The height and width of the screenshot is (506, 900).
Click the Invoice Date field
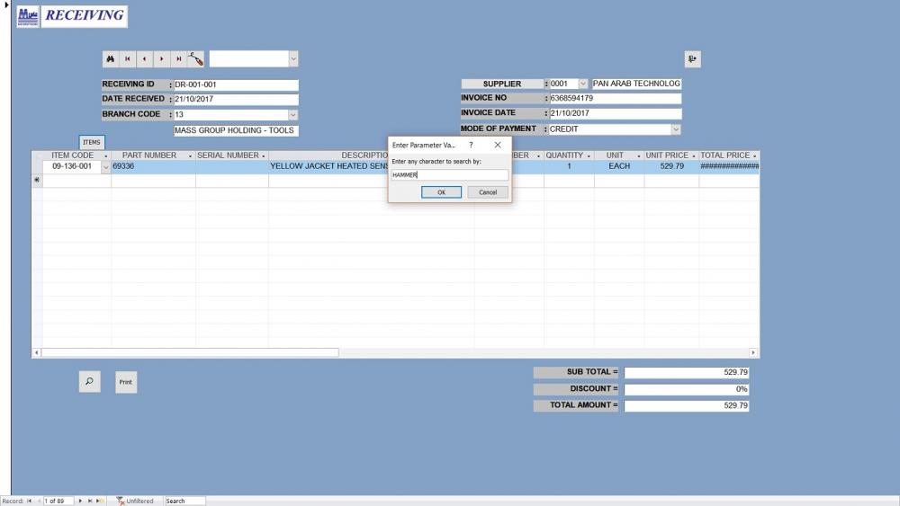pos(616,113)
